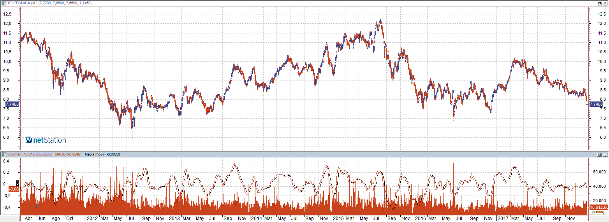
Task: Click the left 7,7460 current price tag
Action: click(12, 104)
